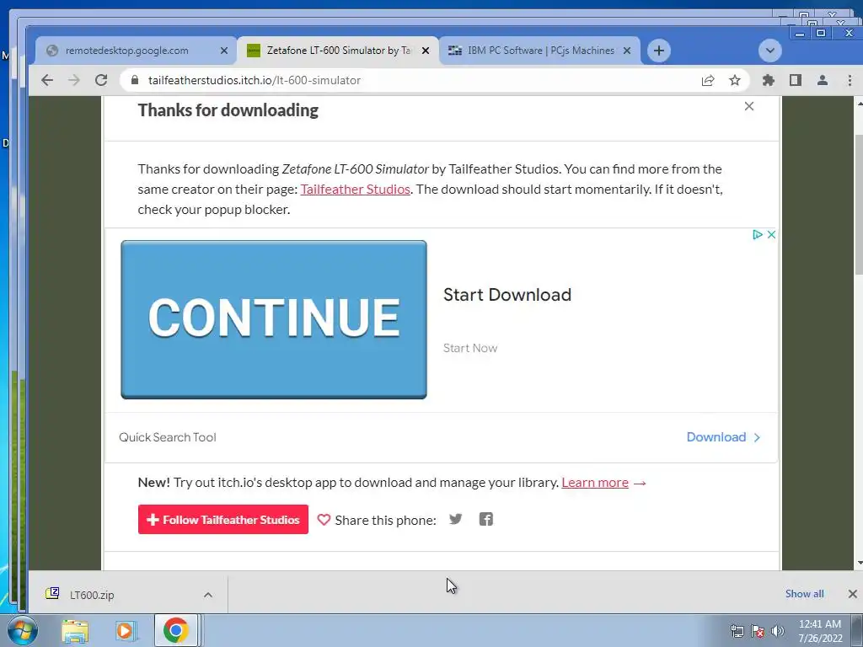
Task: Open the AdChoices triangle icon
Action: [x=758, y=234]
